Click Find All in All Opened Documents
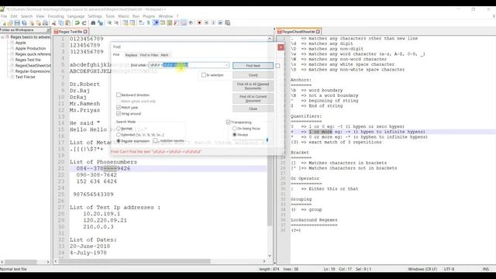The height and width of the screenshot is (279, 496). pos(253,86)
